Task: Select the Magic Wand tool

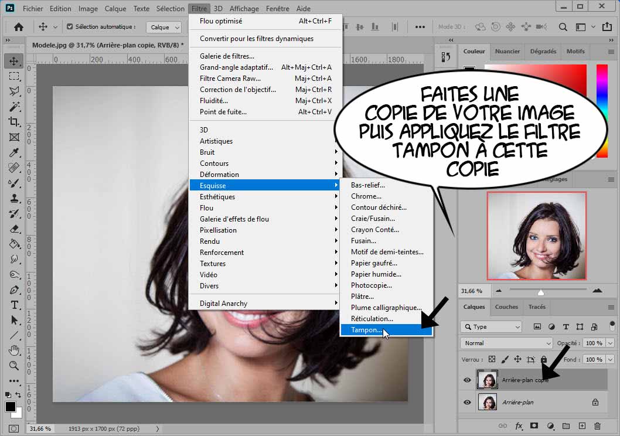Action: click(14, 107)
